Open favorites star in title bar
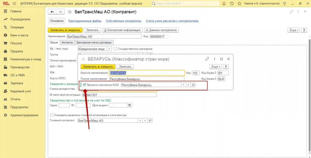 [x=239, y=4]
